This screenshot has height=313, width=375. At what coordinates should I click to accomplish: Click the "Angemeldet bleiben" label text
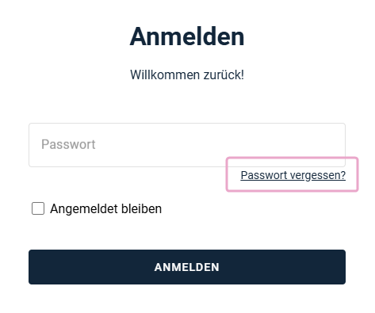[105, 209]
